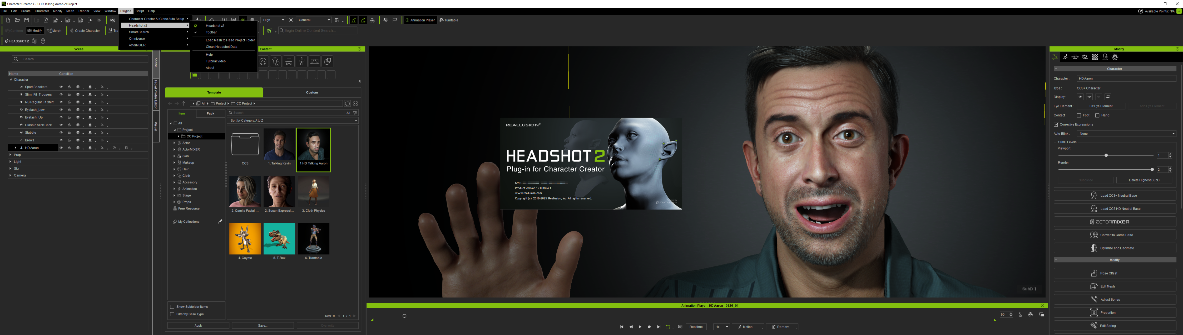Open the Texture checker tab in Modify panel
Screen dimensions: 1183x335
(x=1095, y=57)
